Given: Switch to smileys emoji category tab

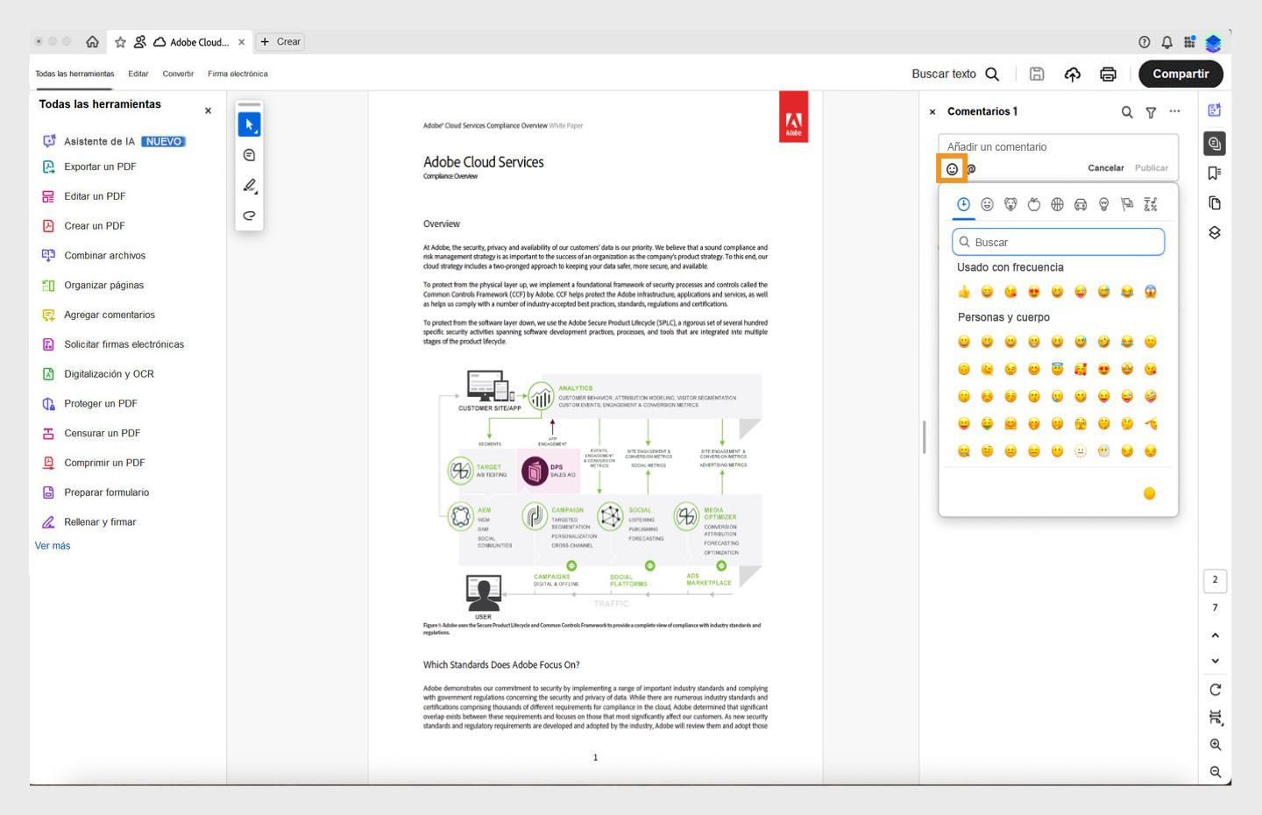Looking at the screenshot, I should pos(987,204).
